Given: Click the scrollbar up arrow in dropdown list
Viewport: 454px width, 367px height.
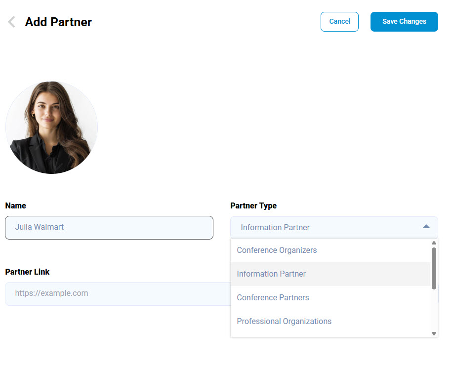Looking at the screenshot, I should (434, 243).
